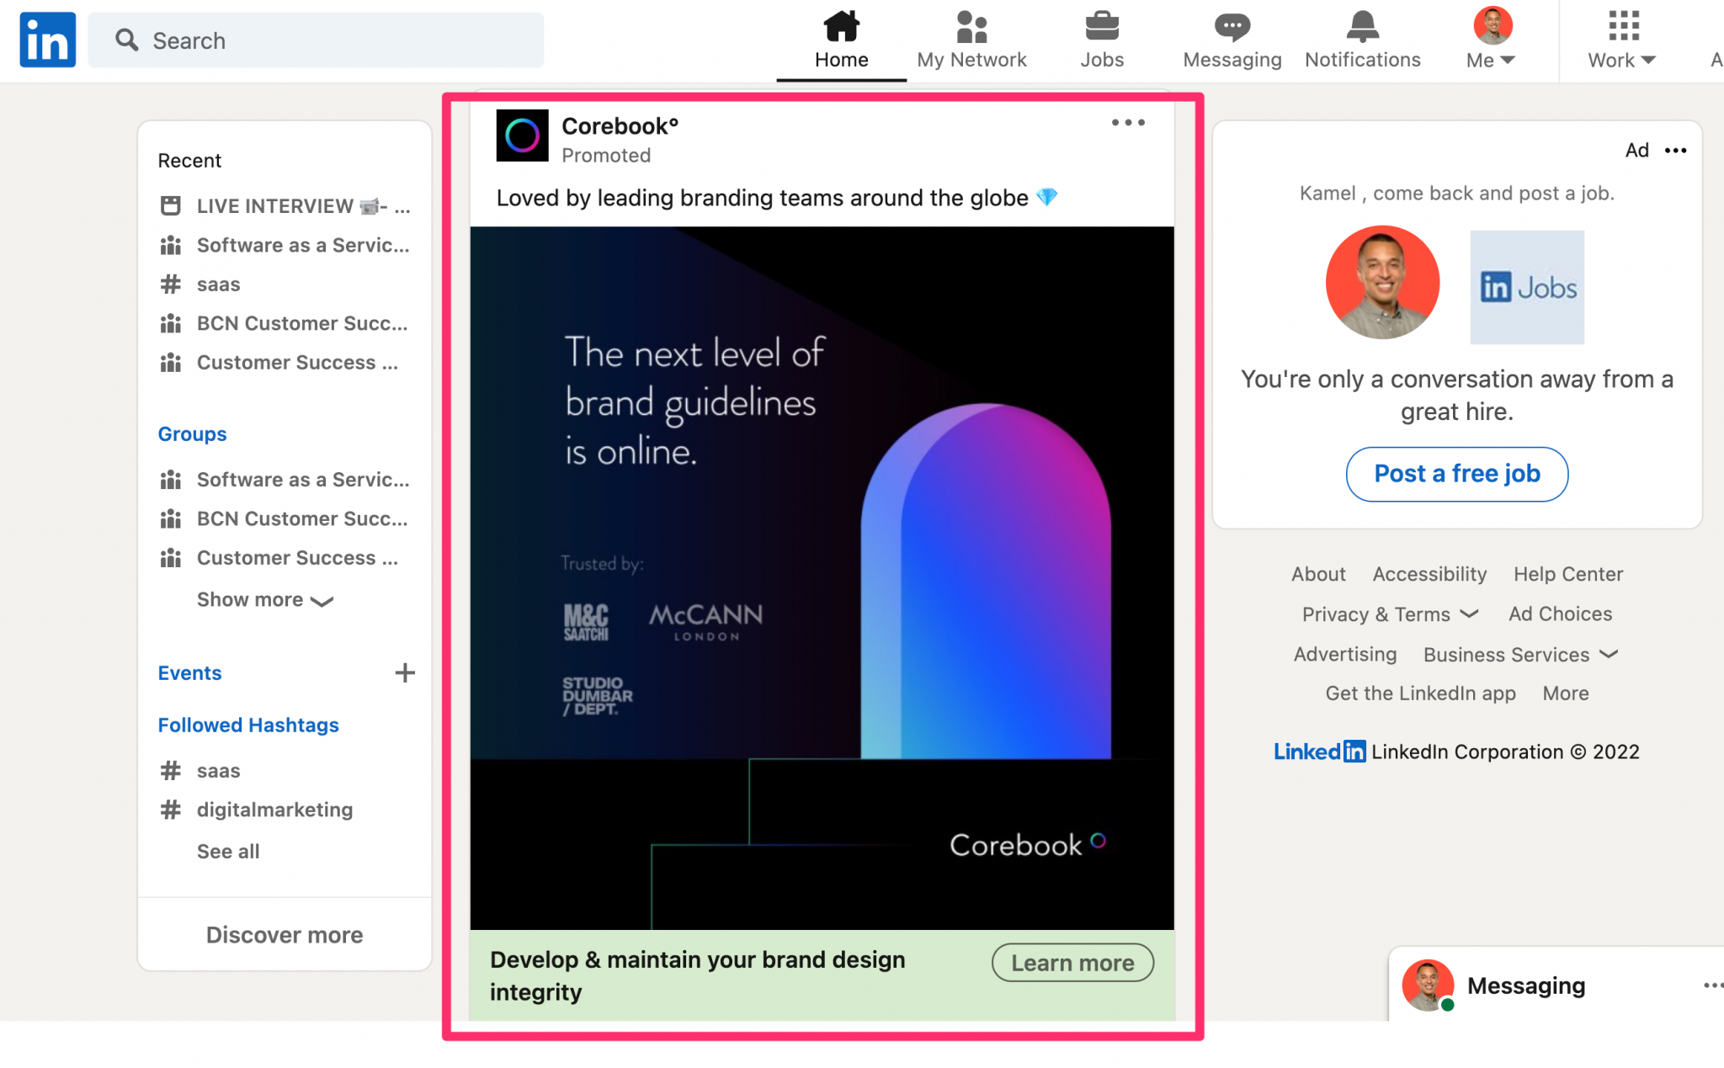Click the Jobs icon
Screen dimensions: 1724x1068
[1099, 37]
